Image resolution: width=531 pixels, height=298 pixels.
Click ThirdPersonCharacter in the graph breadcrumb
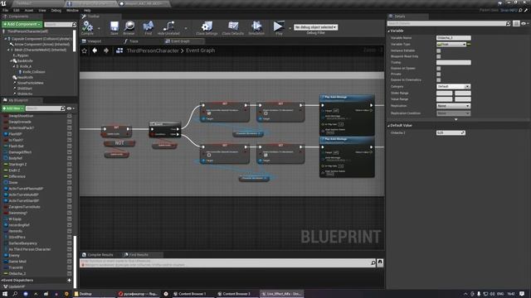click(153, 50)
